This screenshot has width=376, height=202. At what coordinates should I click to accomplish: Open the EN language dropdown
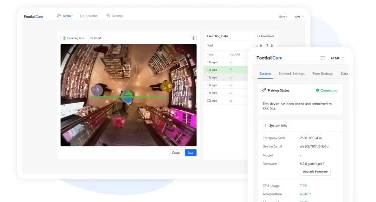pyautogui.click(x=283, y=17)
